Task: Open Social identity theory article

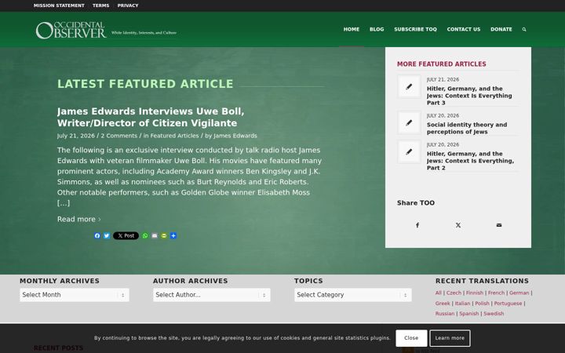Action: pos(467,128)
